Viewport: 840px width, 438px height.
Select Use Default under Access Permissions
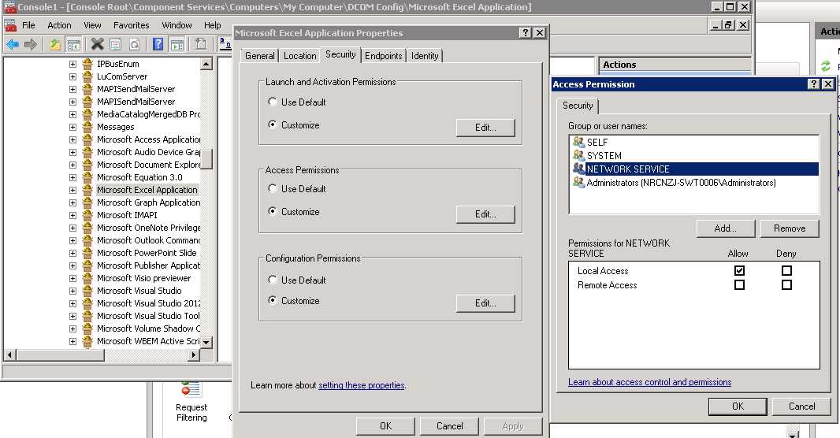[273, 188]
